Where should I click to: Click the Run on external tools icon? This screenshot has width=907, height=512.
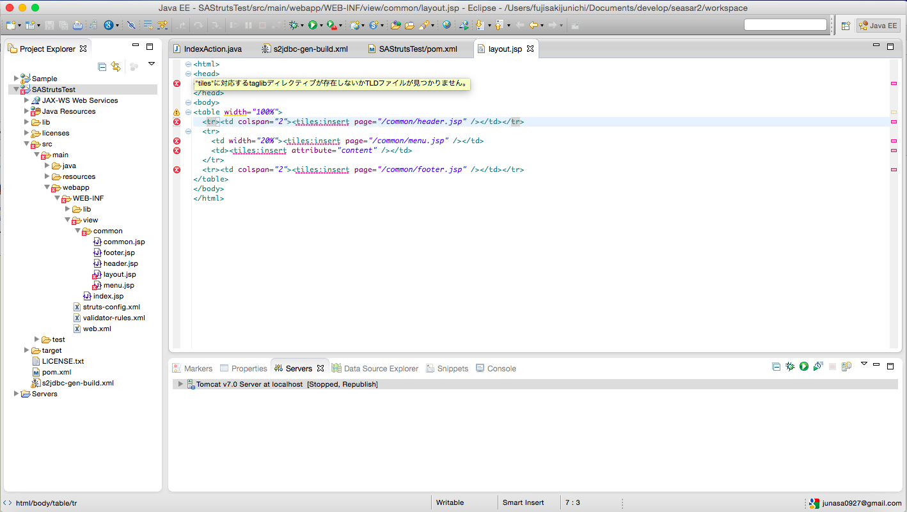331,25
